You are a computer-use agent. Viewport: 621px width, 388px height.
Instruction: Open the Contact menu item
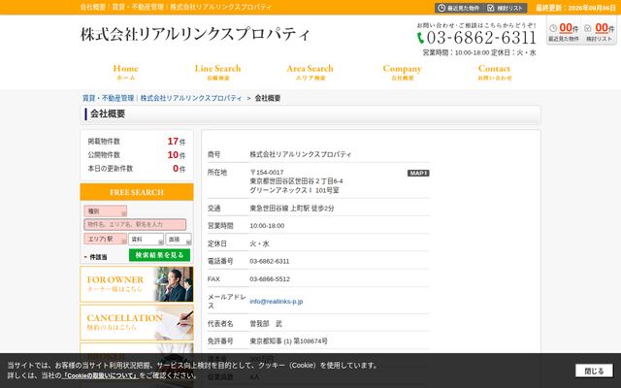tap(494, 72)
